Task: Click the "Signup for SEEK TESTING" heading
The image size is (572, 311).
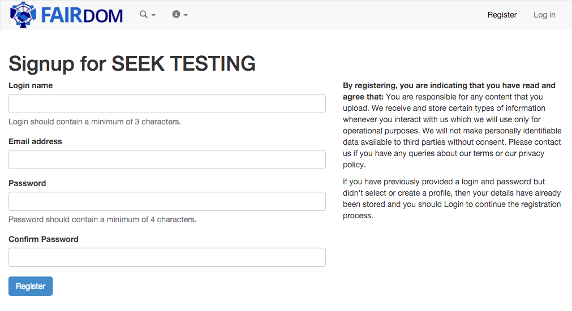Action: point(132,63)
